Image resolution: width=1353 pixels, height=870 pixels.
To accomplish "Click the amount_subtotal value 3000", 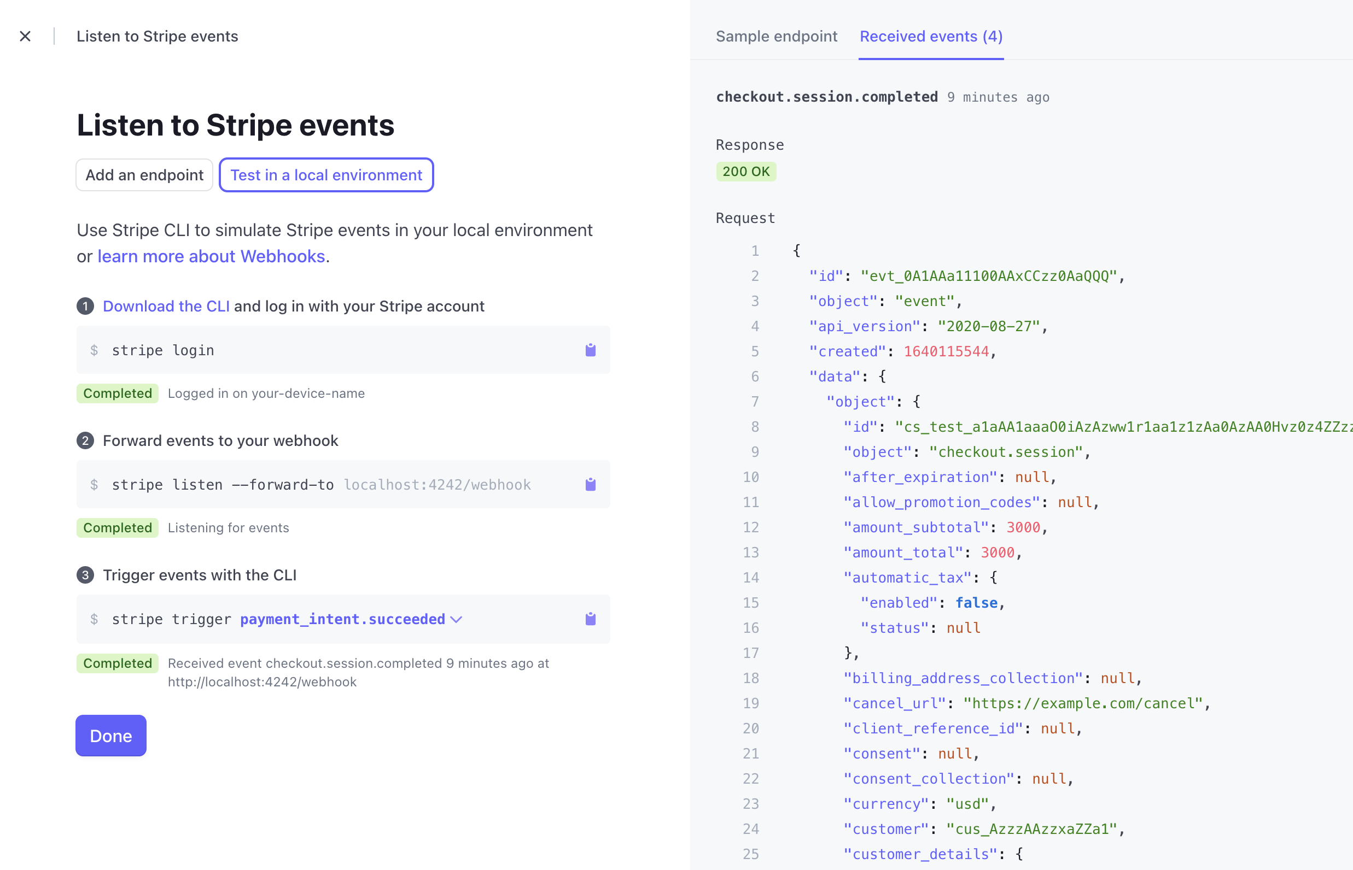I will click(1023, 527).
